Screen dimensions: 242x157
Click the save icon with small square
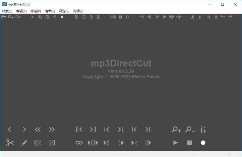tap(18, 17)
